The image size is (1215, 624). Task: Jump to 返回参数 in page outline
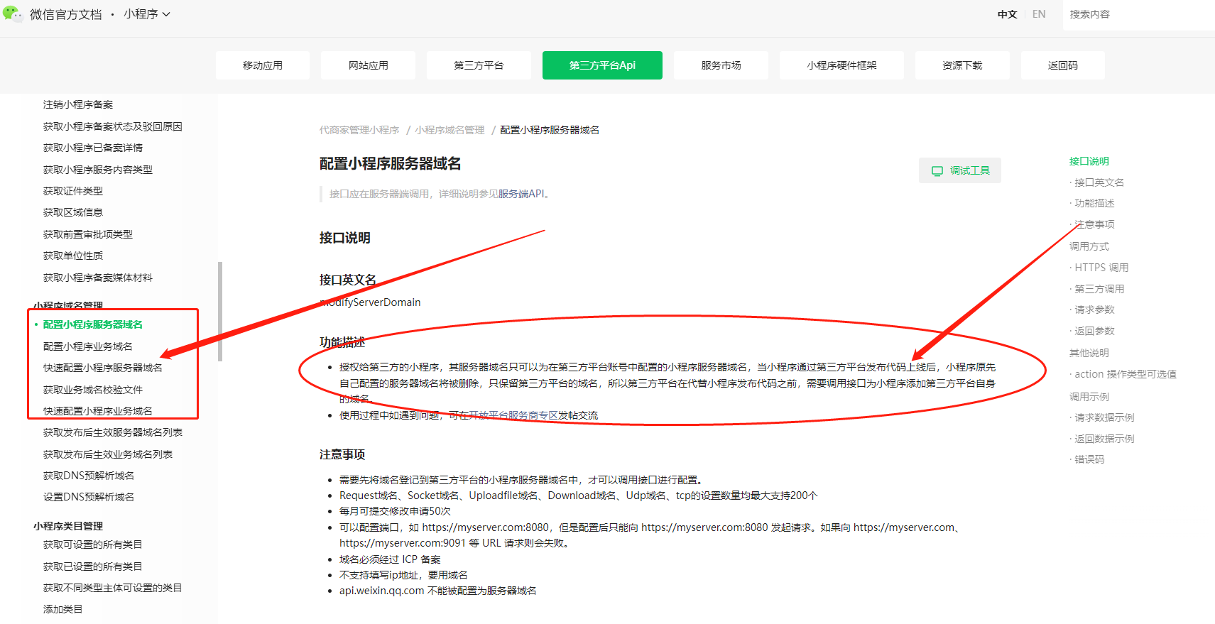(1094, 331)
